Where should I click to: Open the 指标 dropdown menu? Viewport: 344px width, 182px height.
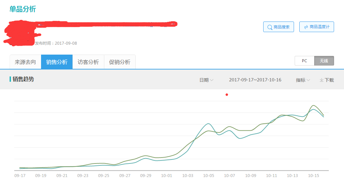point(303,80)
